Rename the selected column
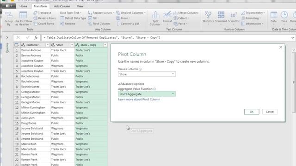The height and width of the screenshot is (166, 296). 68,24
